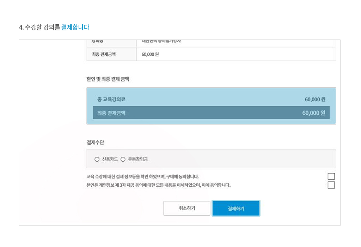Viewport: 361px width, 247px height.
Task: Click the '4. 수강할 강의를' heading text
Action: click(39, 27)
